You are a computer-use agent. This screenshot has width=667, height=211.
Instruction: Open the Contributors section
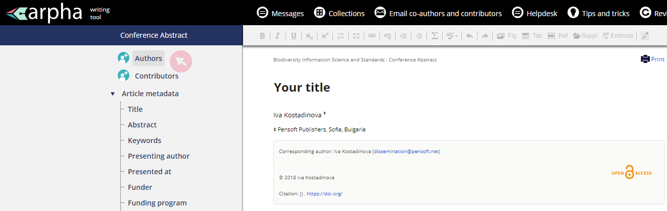[x=157, y=76]
